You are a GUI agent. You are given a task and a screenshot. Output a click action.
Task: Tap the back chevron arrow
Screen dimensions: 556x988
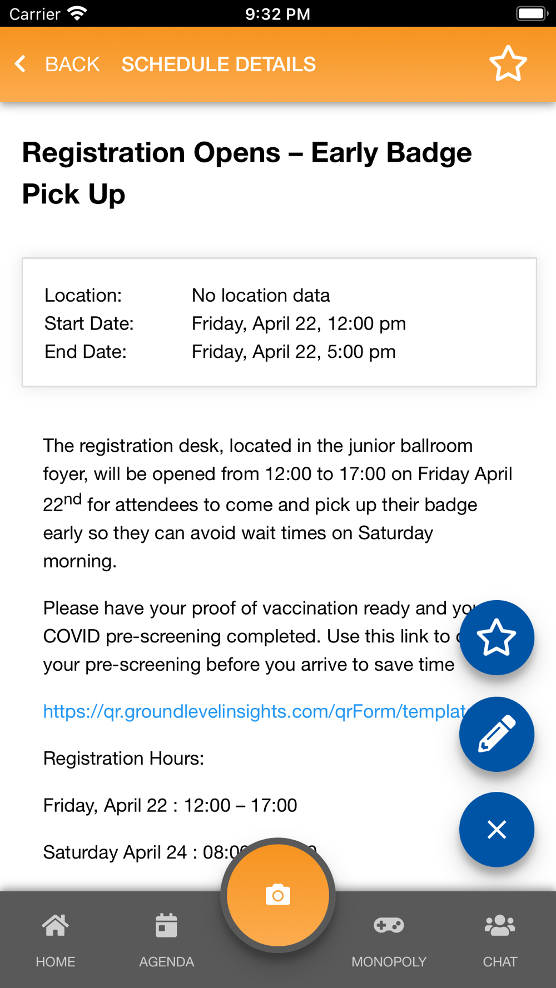pyautogui.click(x=21, y=64)
